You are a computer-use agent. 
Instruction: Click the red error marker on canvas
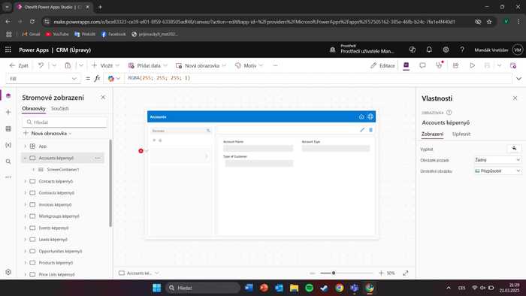(141, 151)
